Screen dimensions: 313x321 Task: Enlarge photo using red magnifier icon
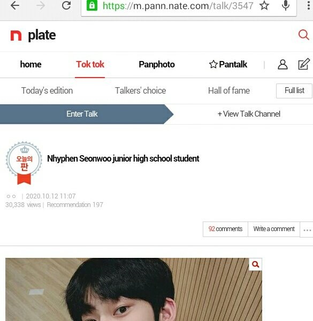click(x=255, y=264)
